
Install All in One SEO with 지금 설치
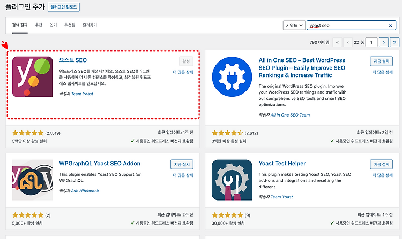(x=381, y=61)
